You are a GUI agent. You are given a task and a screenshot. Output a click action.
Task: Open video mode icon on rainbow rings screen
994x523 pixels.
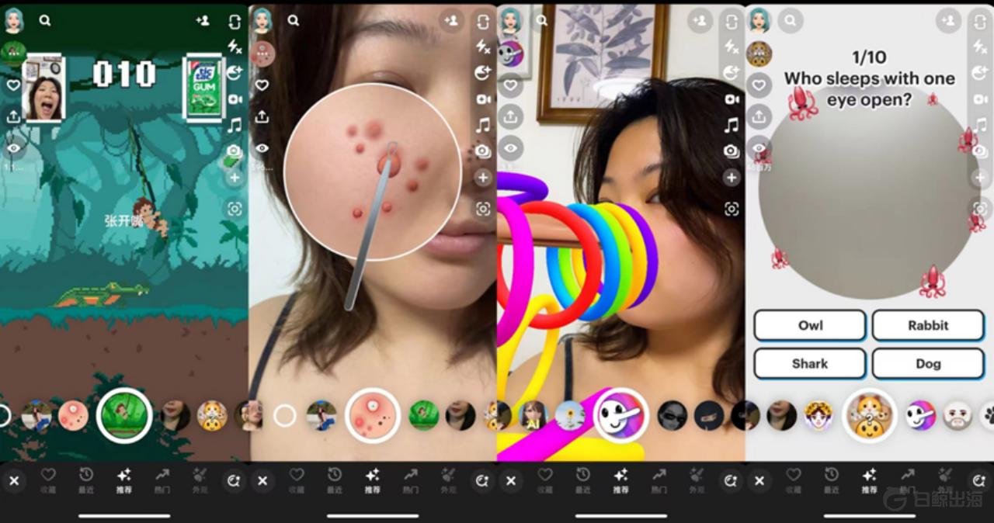point(732,99)
